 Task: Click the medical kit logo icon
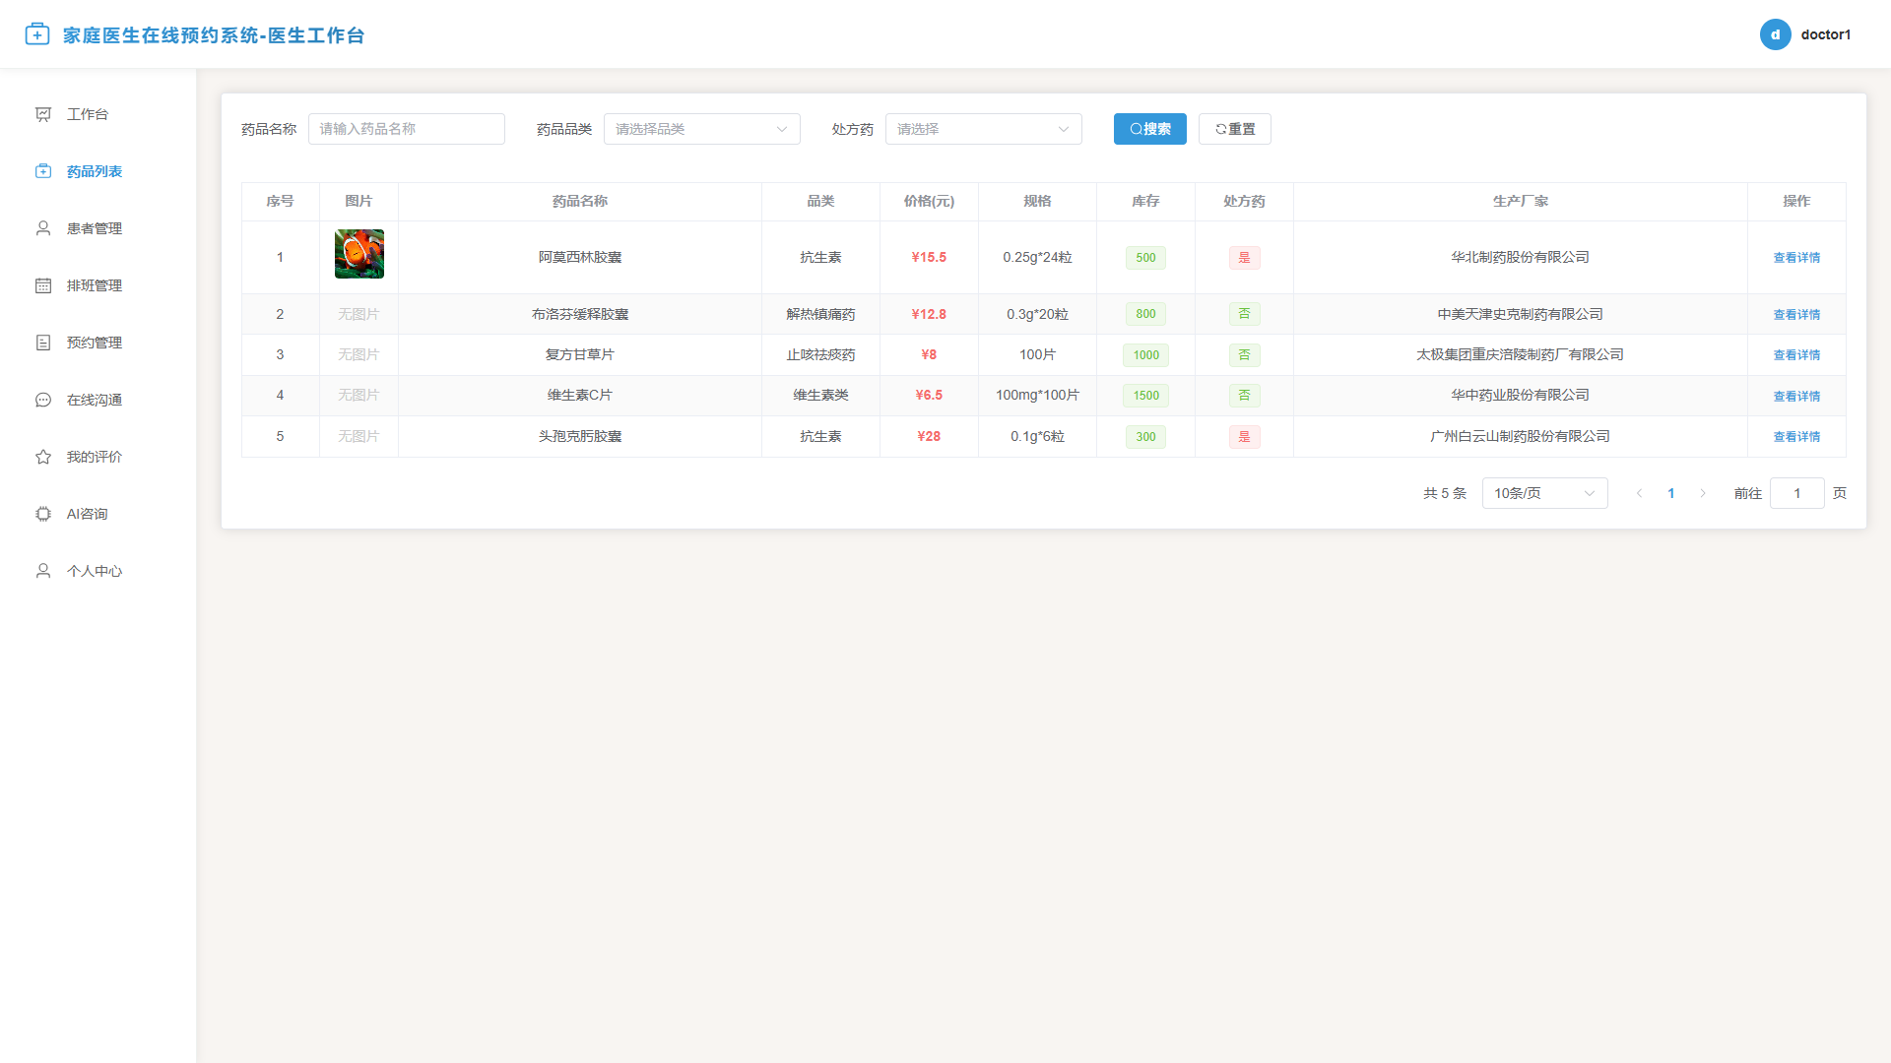37,34
